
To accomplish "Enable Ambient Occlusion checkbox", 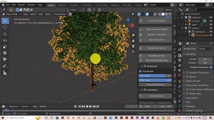I will pos(187,72).
